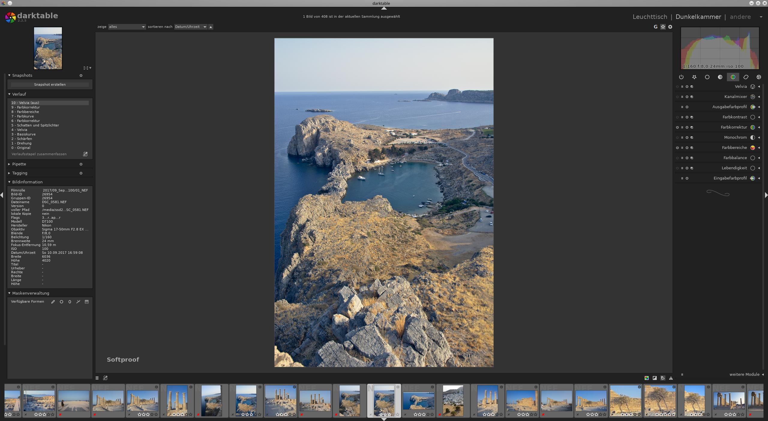Select history item '5 - Schatten und Spitzlichter'

point(35,125)
